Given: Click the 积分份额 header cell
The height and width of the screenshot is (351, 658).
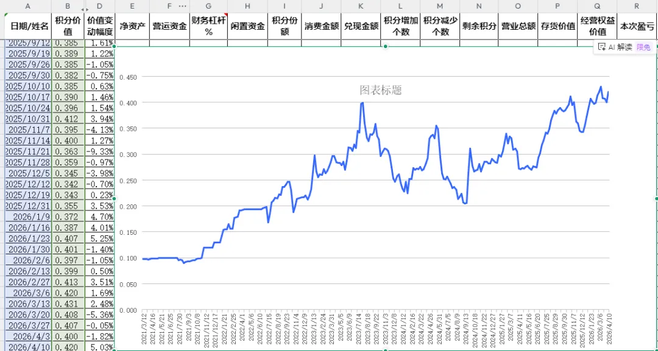Looking at the screenshot, I should click(x=285, y=26).
